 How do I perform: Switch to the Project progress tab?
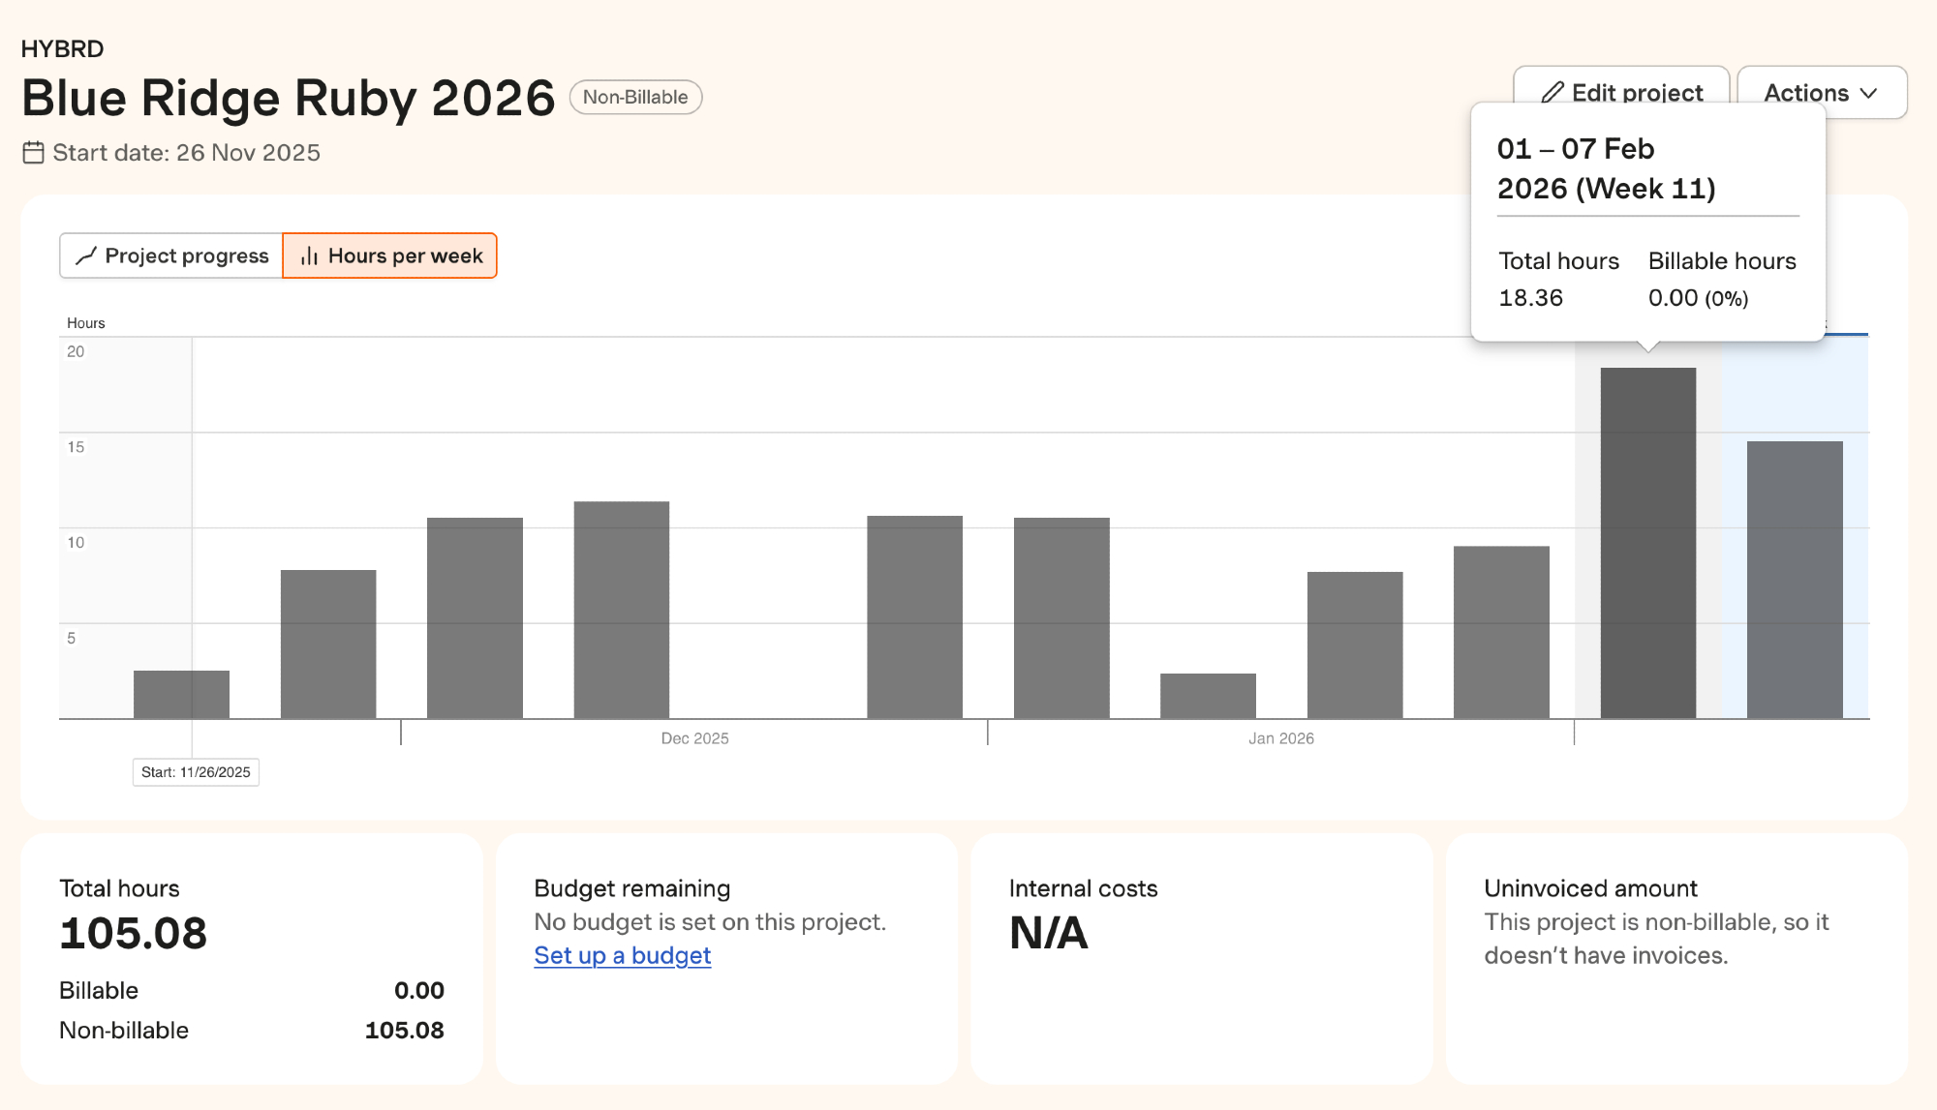point(171,256)
